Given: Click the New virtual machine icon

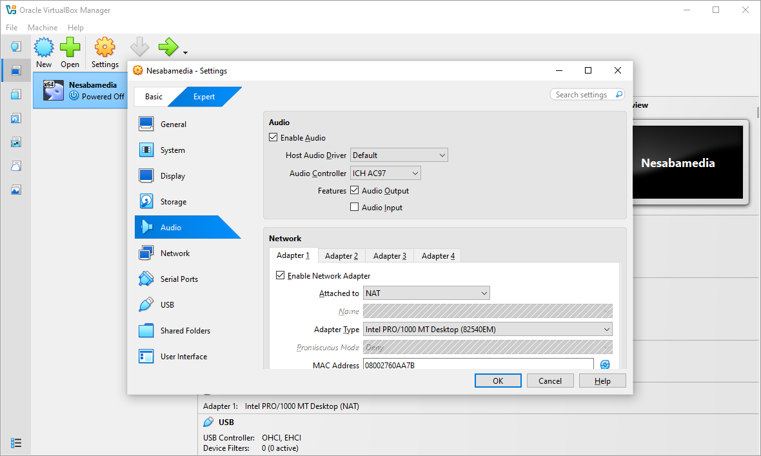Looking at the screenshot, I should pos(44,48).
